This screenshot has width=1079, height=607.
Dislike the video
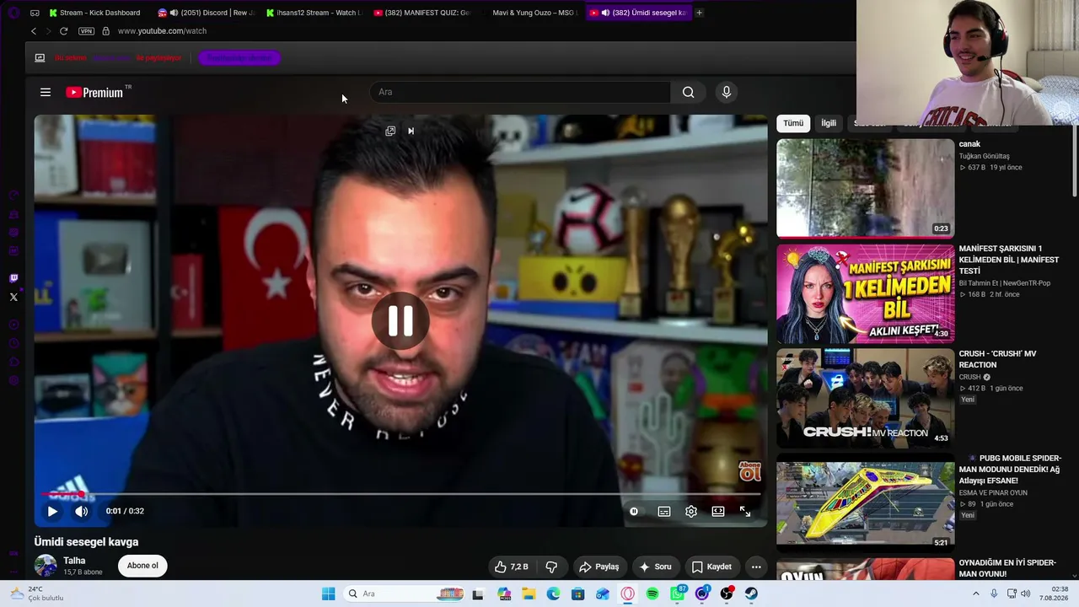551,567
